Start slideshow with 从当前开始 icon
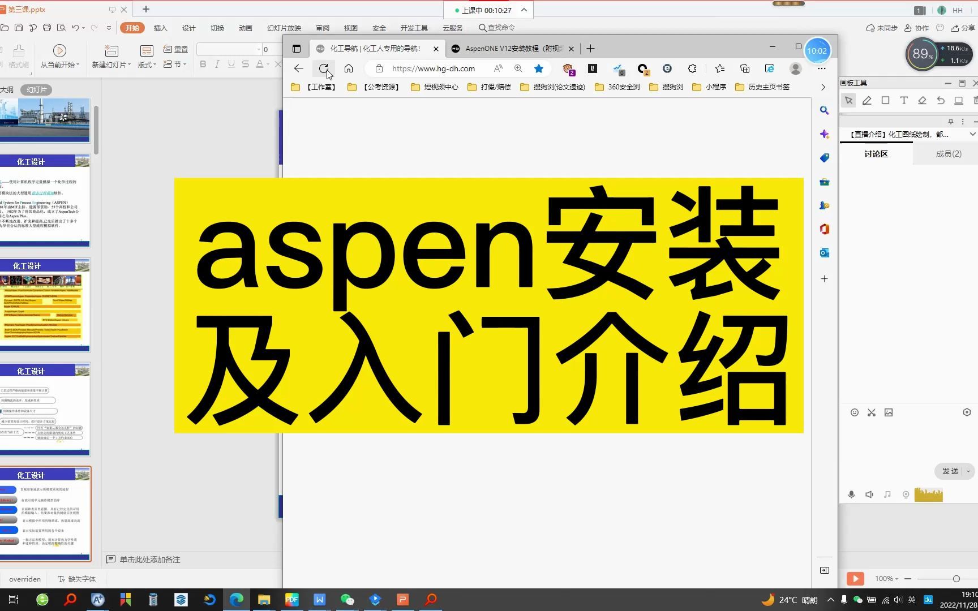The height and width of the screenshot is (611, 978). click(59, 50)
